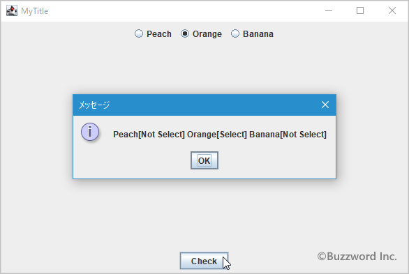Click the MyTitle window title text
Screen dimensions: 409x274
tap(35, 11)
